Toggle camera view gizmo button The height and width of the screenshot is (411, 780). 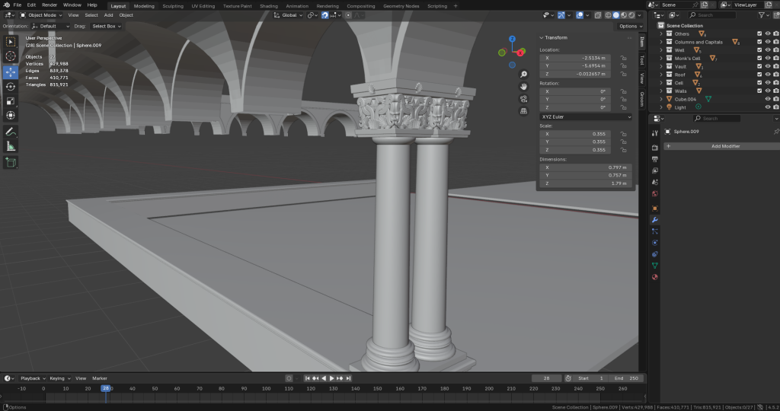coord(524,99)
